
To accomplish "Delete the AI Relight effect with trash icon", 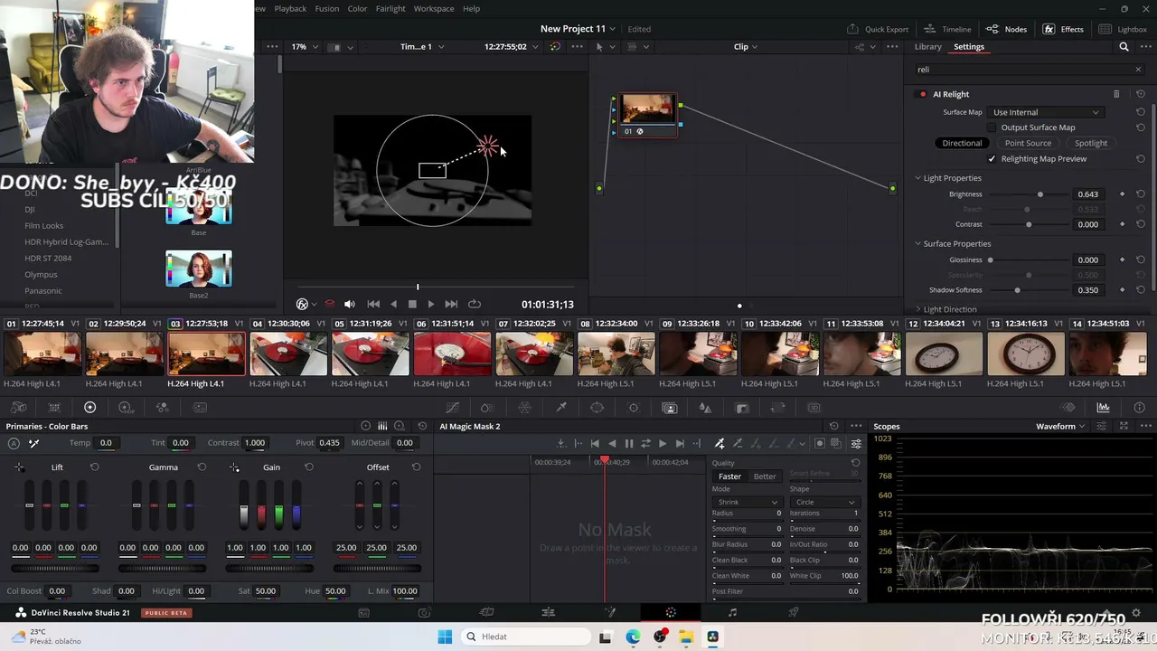I will (x=1116, y=94).
